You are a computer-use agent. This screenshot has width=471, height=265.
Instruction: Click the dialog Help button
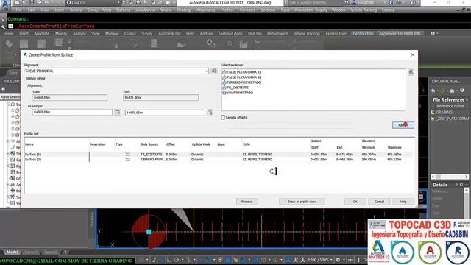[403, 202]
